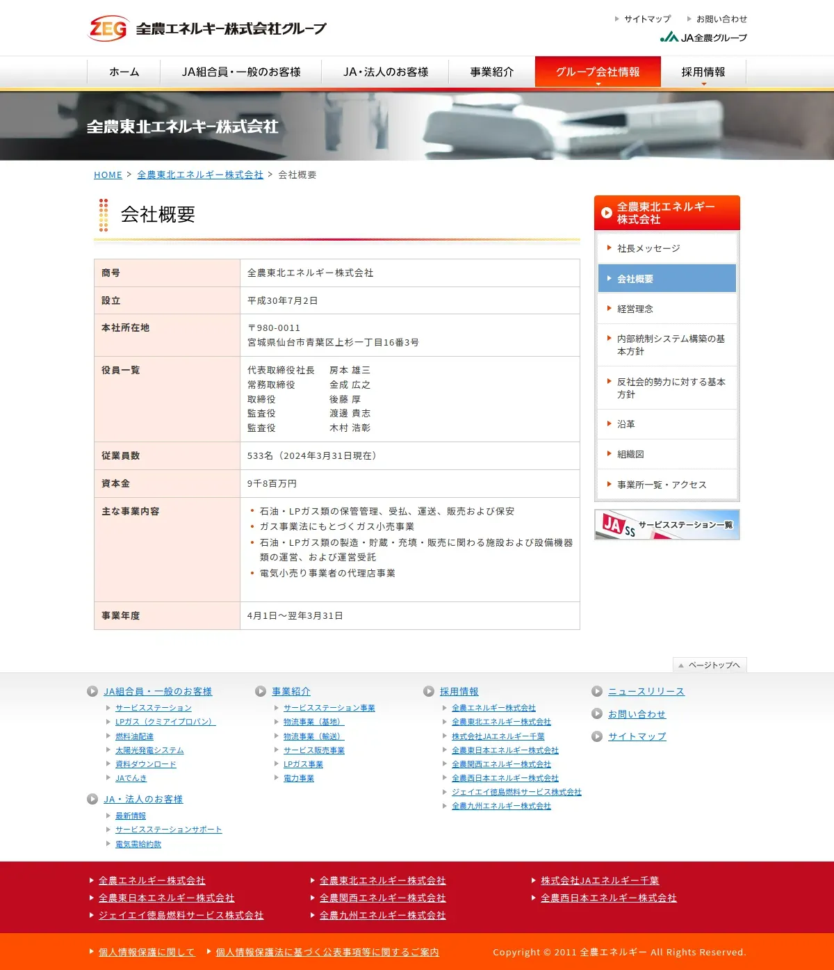This screenshot has height=970, width=834.
Task: Open the JA SS サービスステーション一覧 banner
Action: coord(667,525)
